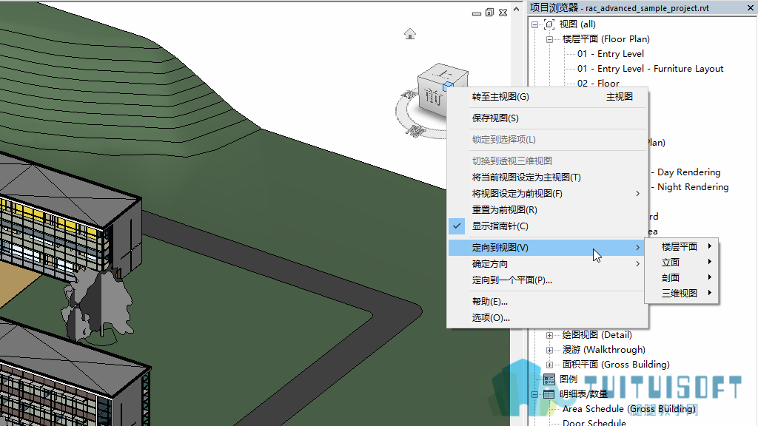This screenshot has width=758, height=426.
Task: Open 帮助(E)... from context menu
Action: point(547,302)
